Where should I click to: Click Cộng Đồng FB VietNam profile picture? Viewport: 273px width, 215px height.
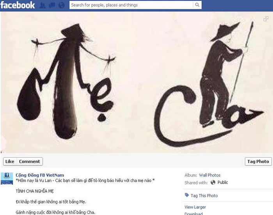coord(7,178)
